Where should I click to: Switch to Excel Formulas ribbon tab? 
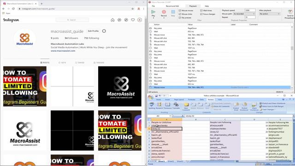pos(192,100)
